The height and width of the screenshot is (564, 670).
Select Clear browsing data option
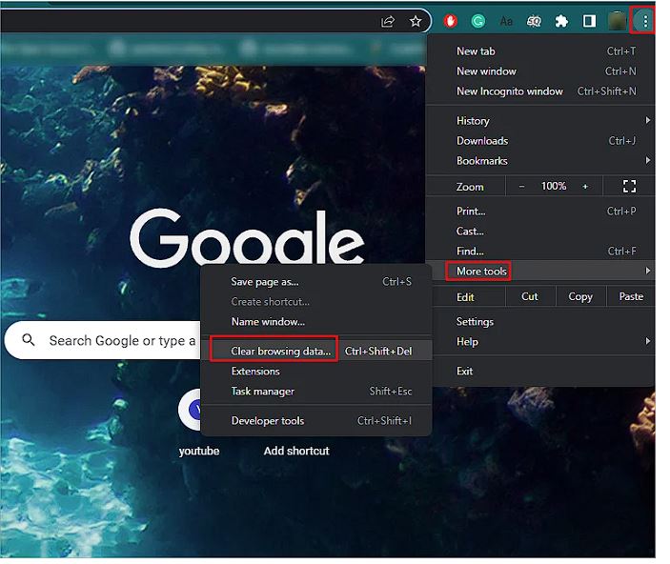281,352
